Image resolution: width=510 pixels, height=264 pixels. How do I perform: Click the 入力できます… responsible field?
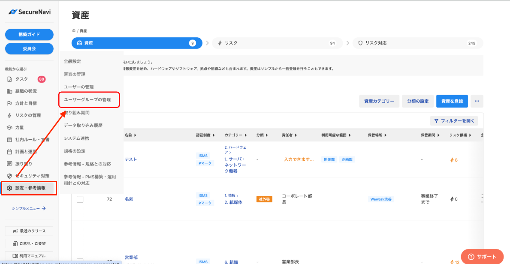tap(299, 159)
